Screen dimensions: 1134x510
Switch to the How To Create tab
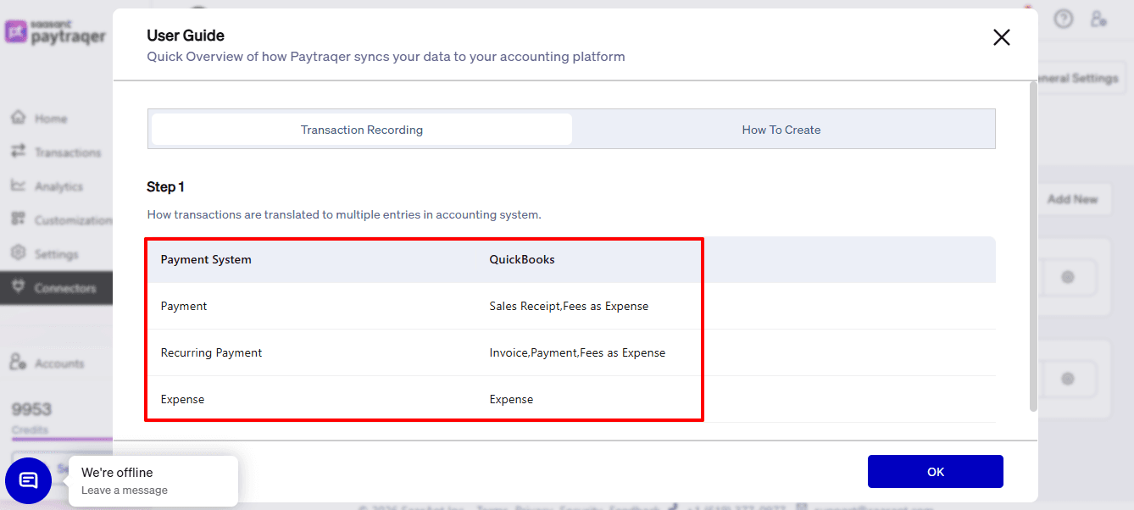coord(781,130)
